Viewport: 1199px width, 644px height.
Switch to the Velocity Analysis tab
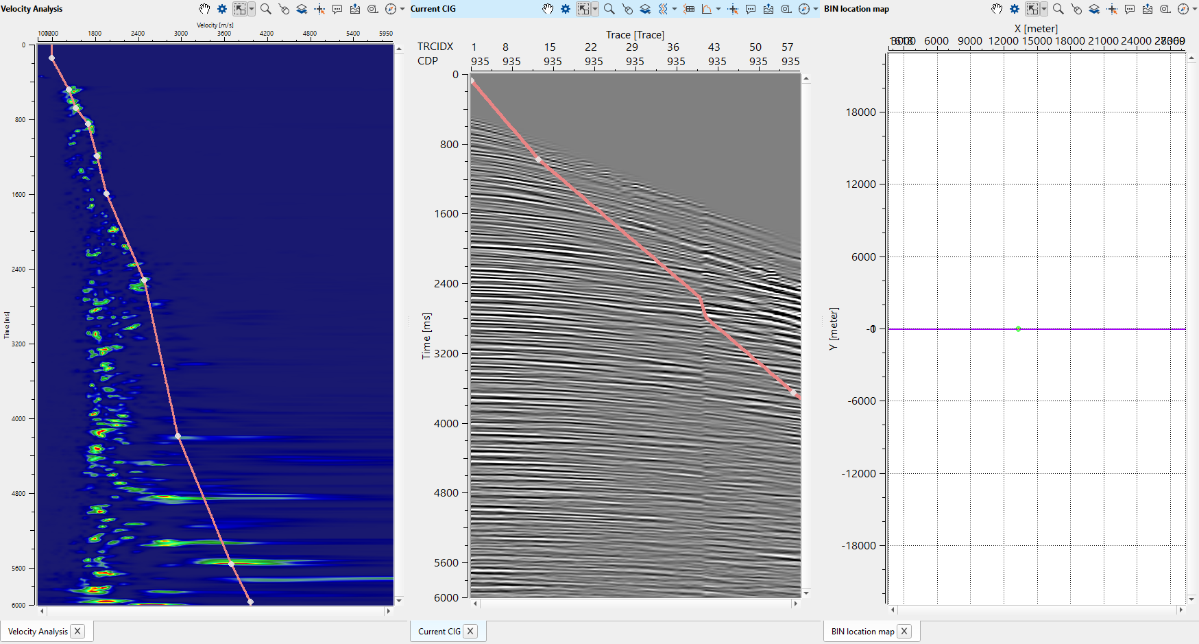point(38,632)
